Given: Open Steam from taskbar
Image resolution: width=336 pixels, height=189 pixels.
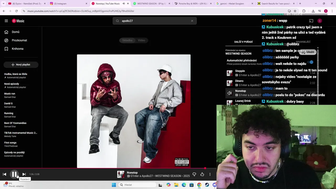Looking at the screenshot, I should coord(207,185).
